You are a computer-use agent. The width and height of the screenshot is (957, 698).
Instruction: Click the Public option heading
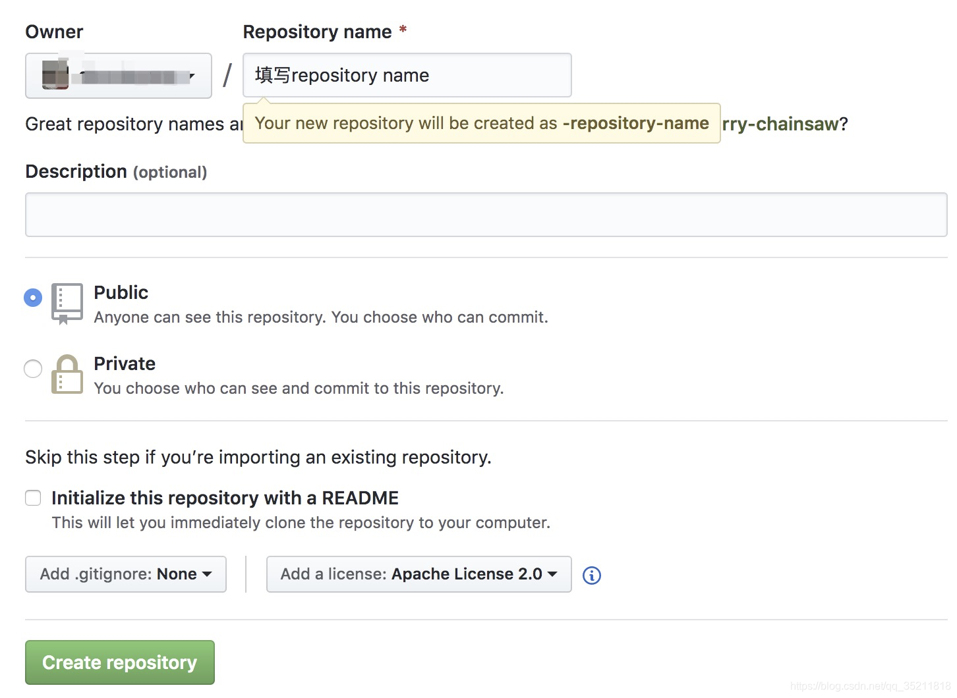click(x=121, y=292)
